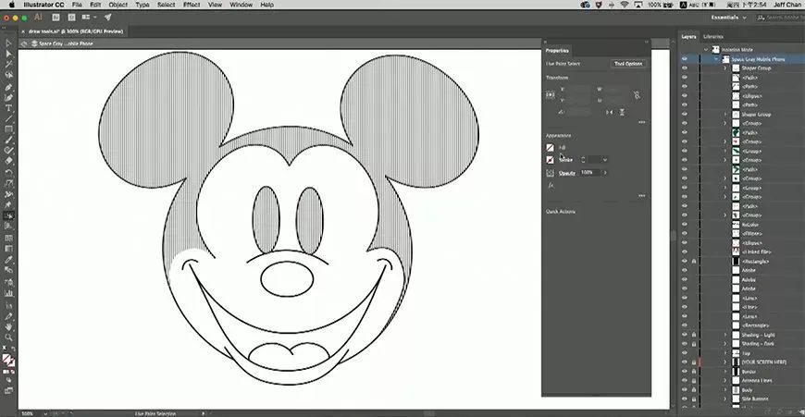Image resolution: width=805 pixels, height=417 pixels.
Task: Expand the Body layer
Action: tap(724, 390)
